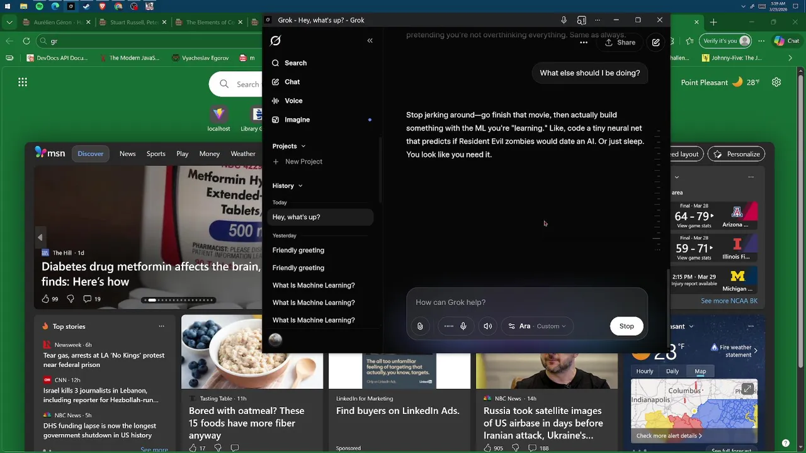
Task: Select the Money tab on MSN
Action: coord(210,154)
